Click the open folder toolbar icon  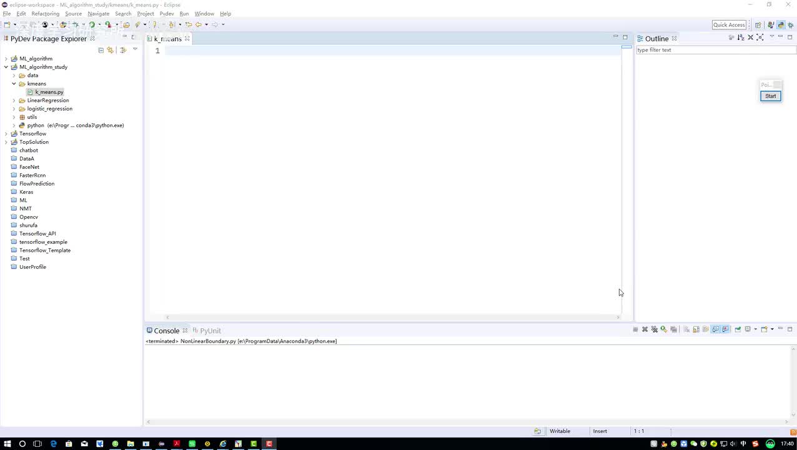127,25
